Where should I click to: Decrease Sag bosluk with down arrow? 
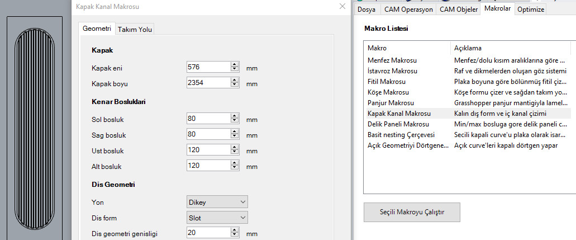(235, 137)
